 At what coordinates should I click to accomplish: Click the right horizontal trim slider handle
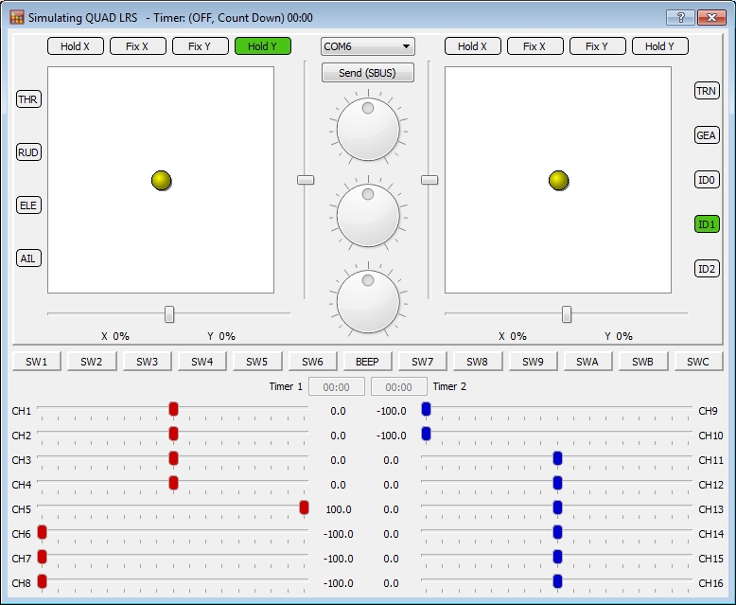click(x=567, y=314)
